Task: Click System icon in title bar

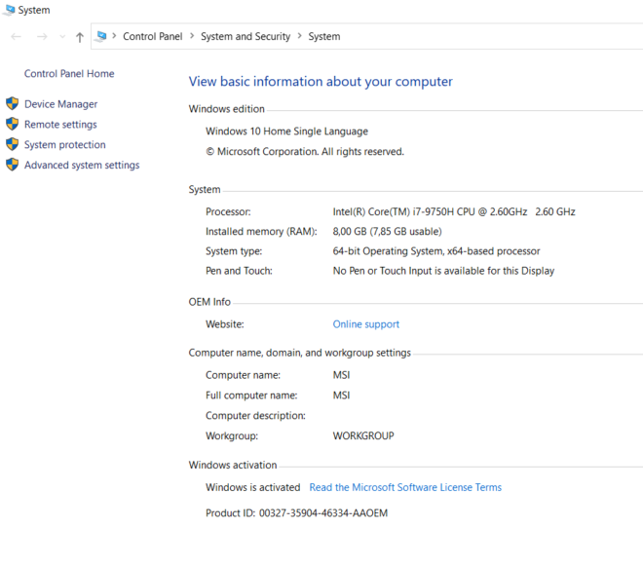Action: click(9, 10)
